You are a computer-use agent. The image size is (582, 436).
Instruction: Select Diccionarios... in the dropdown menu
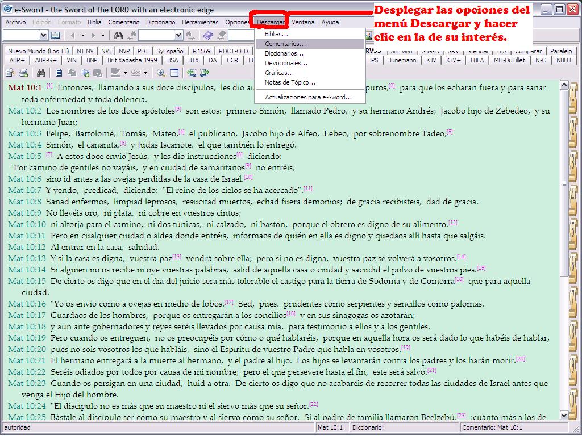(x=310, y=53)
